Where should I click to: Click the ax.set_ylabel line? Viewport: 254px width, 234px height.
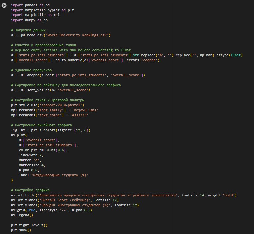[75, 205]
